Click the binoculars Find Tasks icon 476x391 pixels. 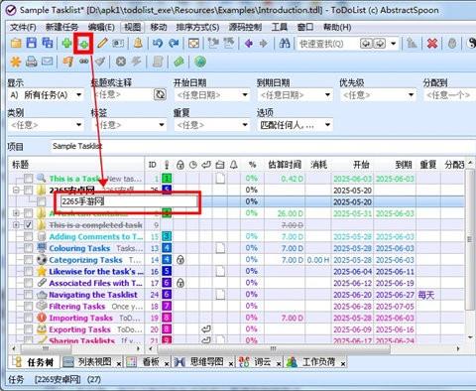[285, 44]
